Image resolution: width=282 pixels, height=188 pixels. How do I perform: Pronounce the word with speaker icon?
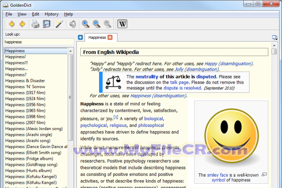[73, 24]
